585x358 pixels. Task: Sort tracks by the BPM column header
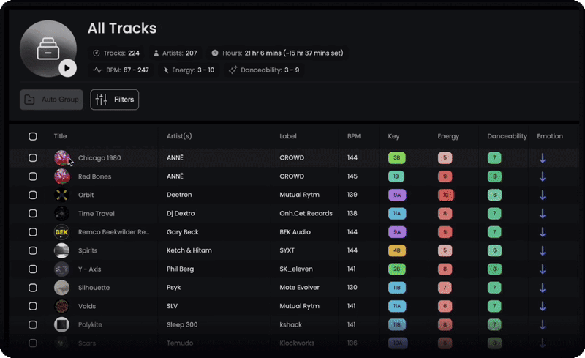click(x=354, y=136)
